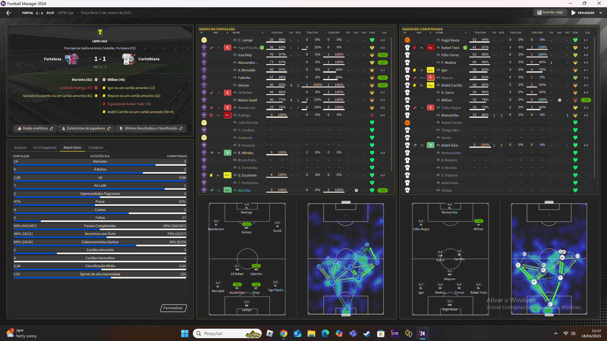607x341 pixels.
Task: Click the CLA column header in Corinthians table
Action: pyautogui.click(x=587, y=33)
